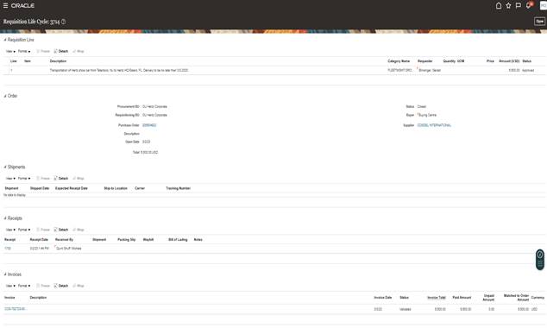Viewport: 547px width, 328px height.
Task: Collapse the Requisition Line section
Action: pos(5,40)
